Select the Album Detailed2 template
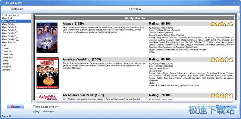 pyautogui.click(x=9, y=27)
